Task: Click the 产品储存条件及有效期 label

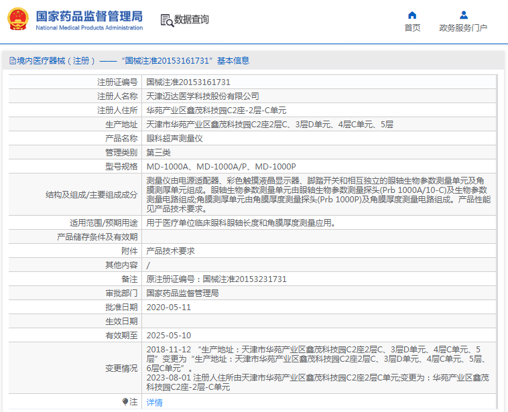Action: (x=98, y=237)
